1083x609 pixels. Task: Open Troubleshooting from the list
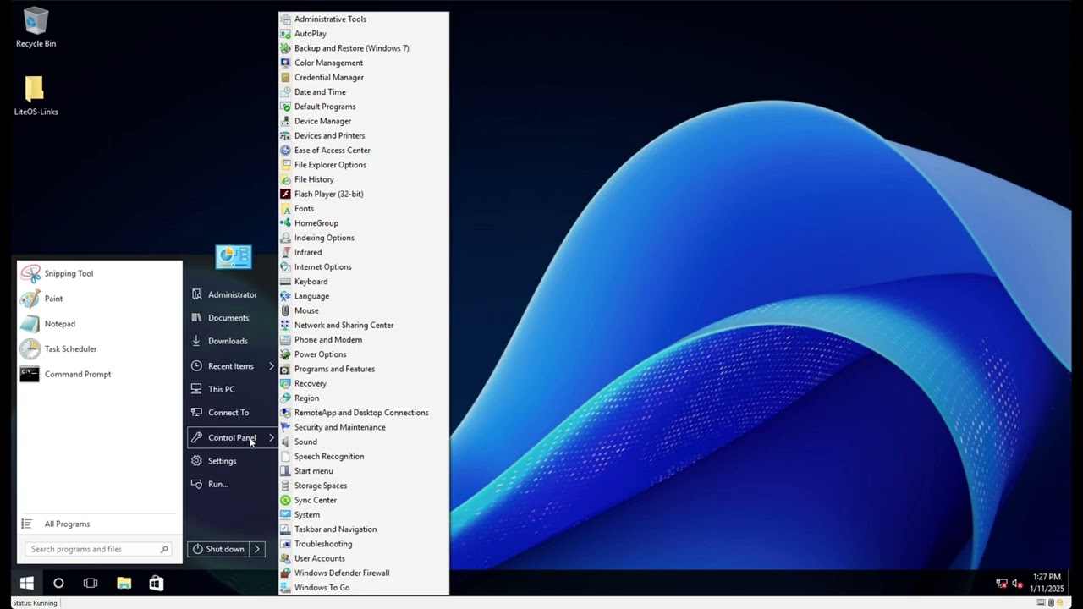pos(364,544)
